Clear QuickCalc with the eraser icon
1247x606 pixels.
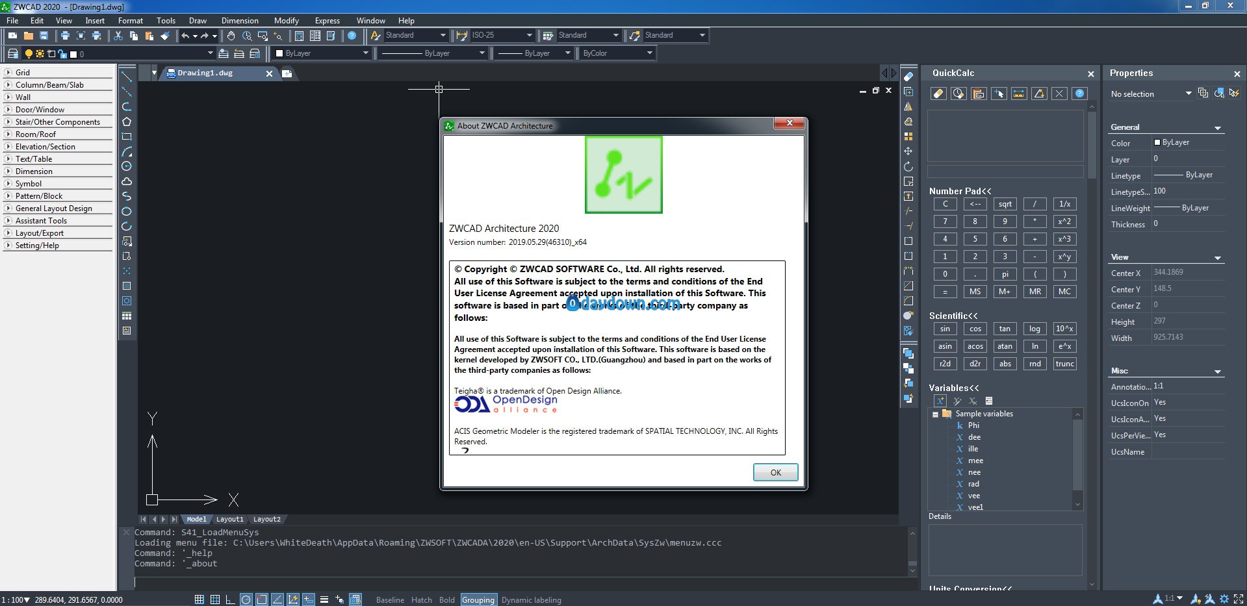coord(938,94)
